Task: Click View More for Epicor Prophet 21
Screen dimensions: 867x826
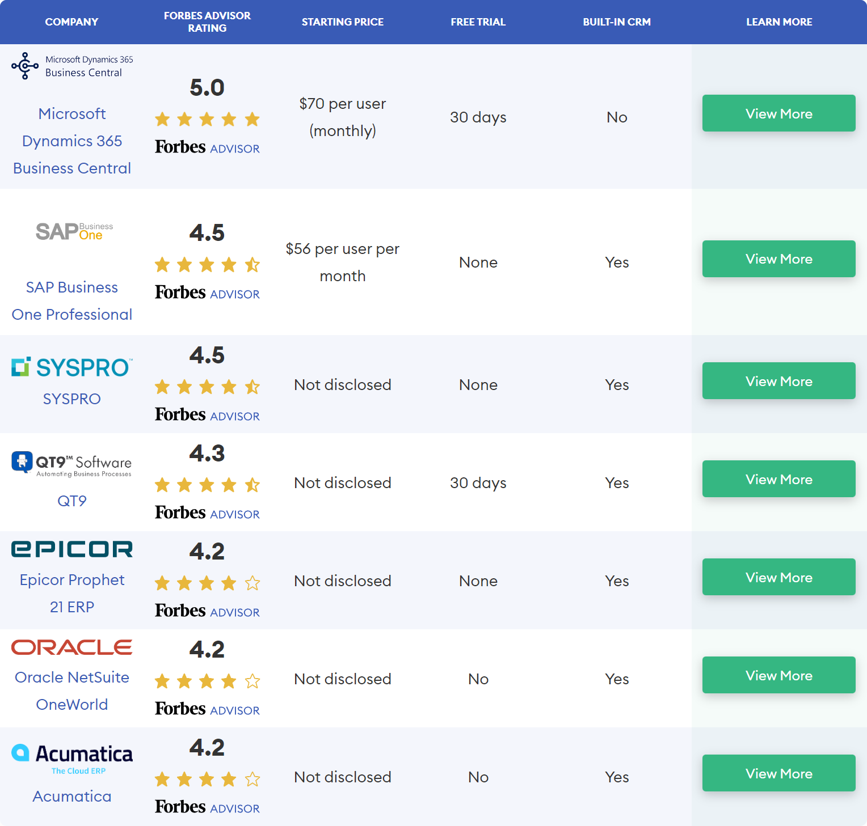Action: click(x=779, y=577)
